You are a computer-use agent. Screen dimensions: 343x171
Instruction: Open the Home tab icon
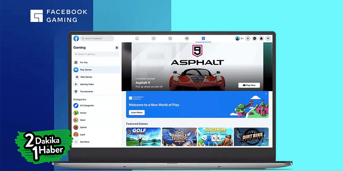(137, 38)
